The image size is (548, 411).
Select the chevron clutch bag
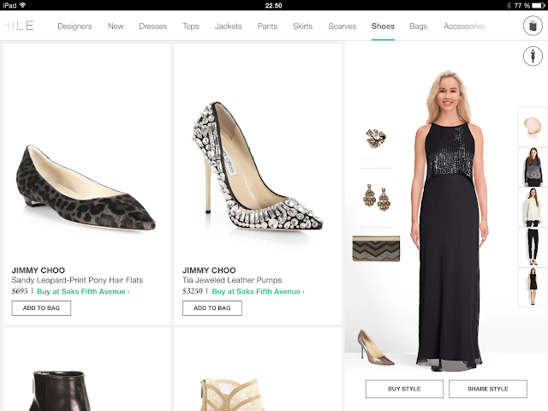coord(376,248)
